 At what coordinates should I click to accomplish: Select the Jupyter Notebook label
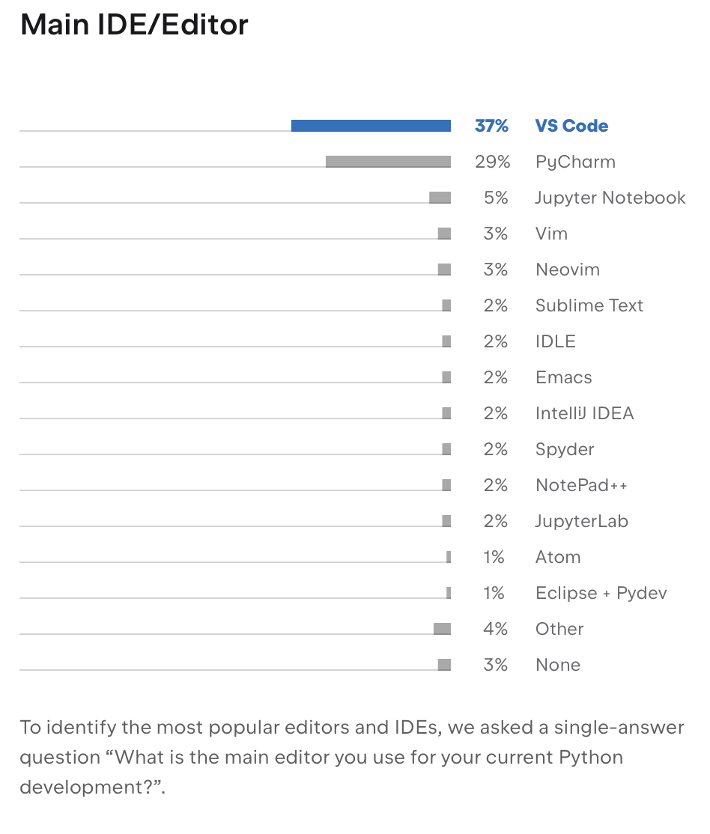(x=610, y=198)
